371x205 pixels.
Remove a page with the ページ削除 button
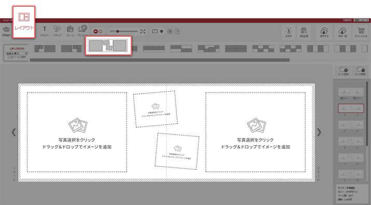click(360, 71)
